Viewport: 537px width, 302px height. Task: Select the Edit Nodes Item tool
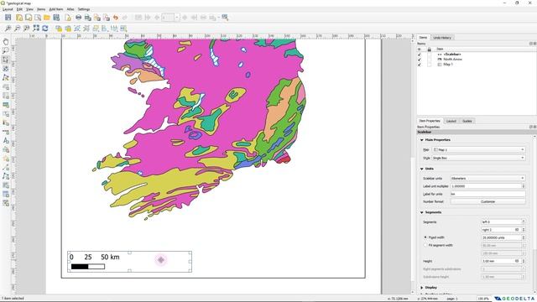click(x=6, y=77)
